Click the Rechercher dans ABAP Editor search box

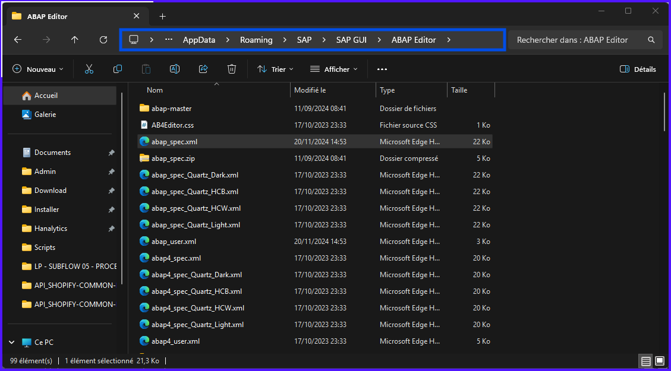click(579, 40)
